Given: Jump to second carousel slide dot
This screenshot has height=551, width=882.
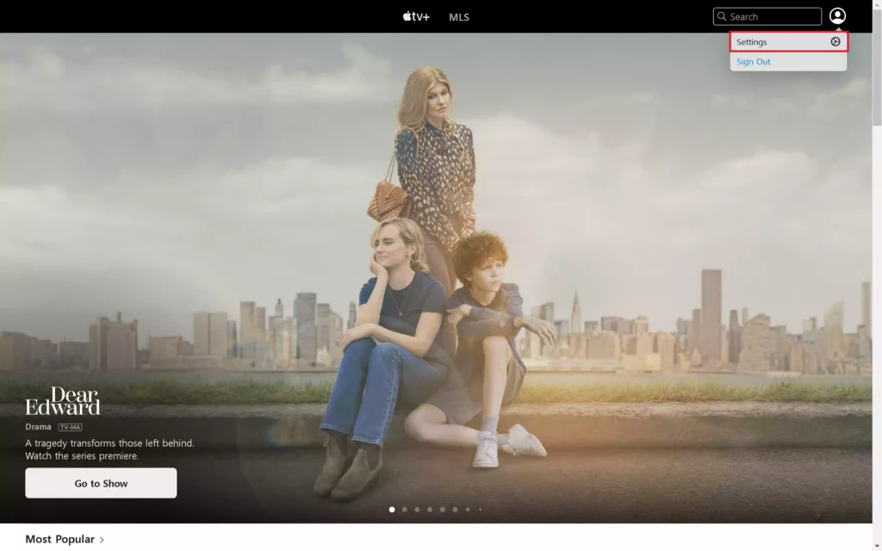Looking at the screenshot, I should coord(405,510).
